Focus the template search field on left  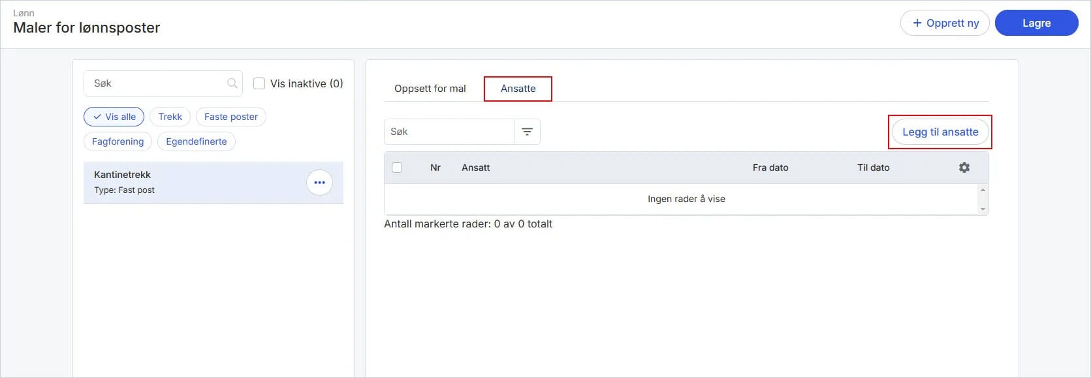163,83
